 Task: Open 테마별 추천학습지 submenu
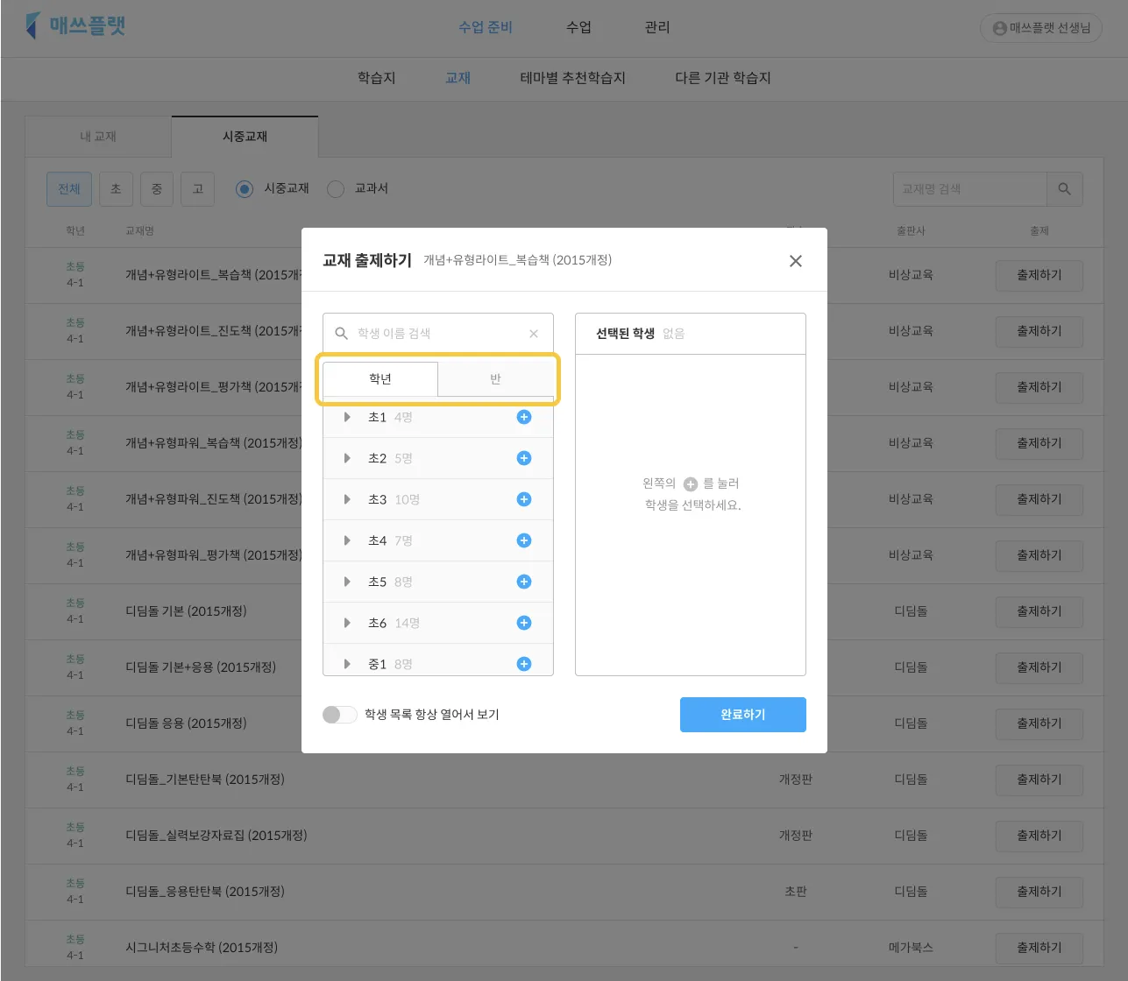[x=573, y=78]
